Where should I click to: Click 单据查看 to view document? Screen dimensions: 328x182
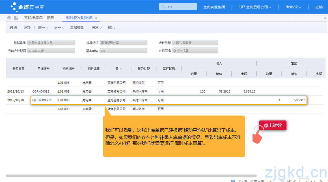pyautogui.click(x=77, y=28)
